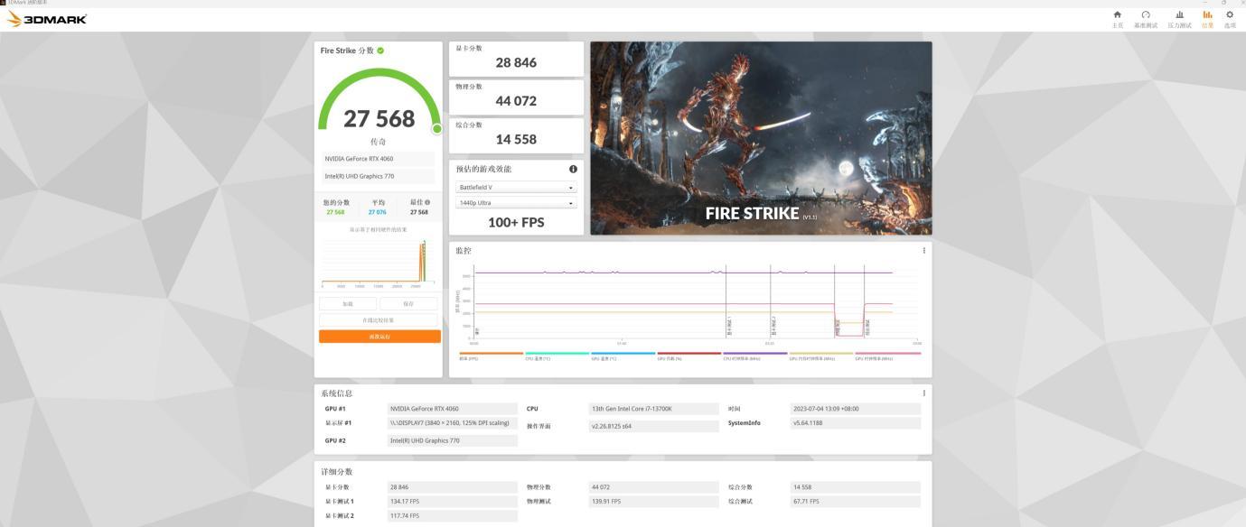Screen dimensions: 1246x527
Task: Click the info icon next to best score (最佳)
Action: (427, 202)
